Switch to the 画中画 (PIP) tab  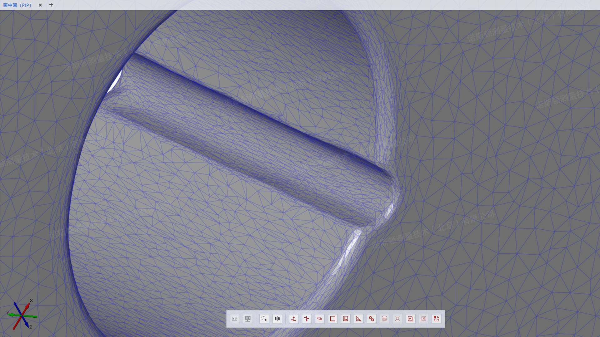17,5
